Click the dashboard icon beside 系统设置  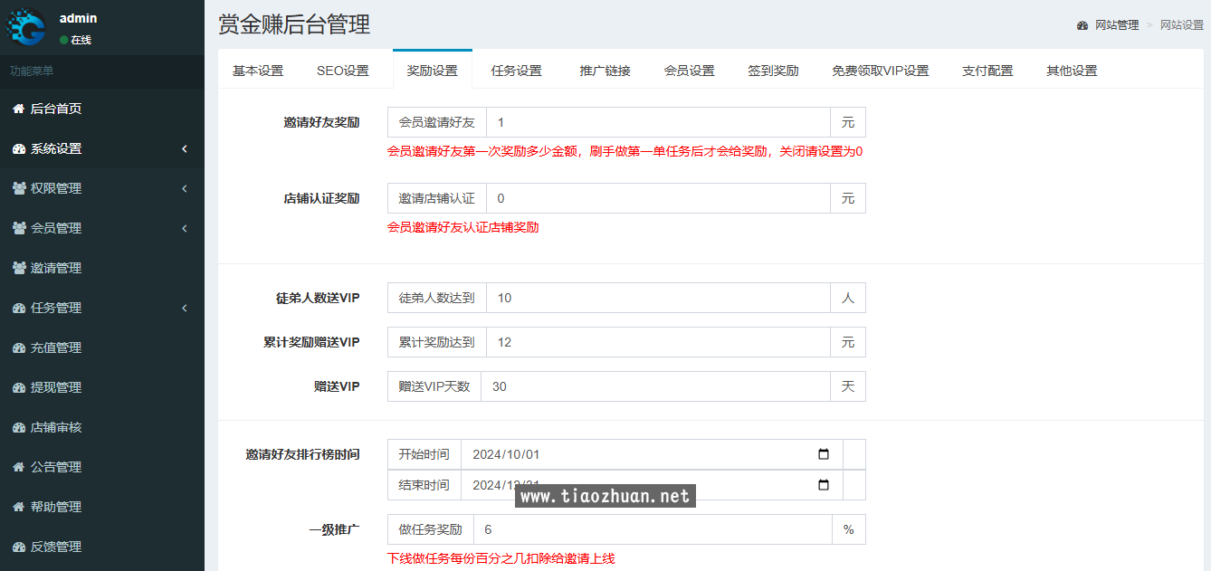[18, 148]
